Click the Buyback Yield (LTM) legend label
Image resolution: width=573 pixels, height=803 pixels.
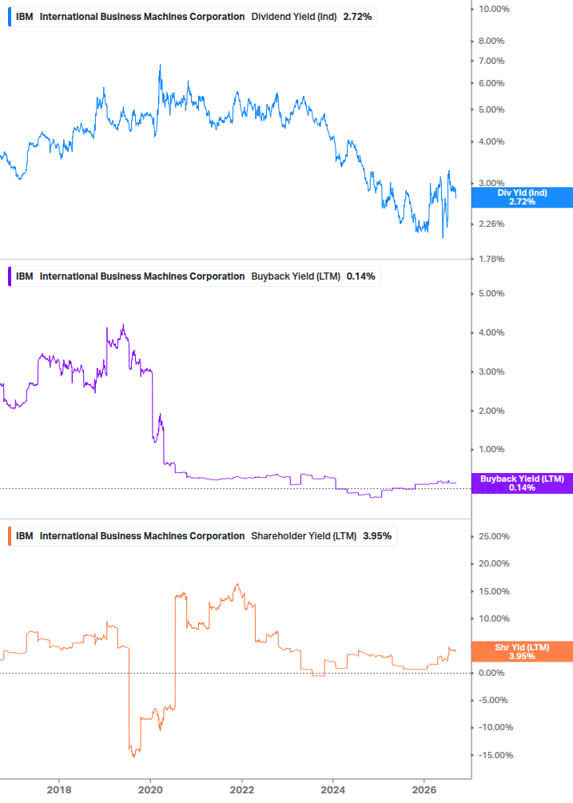296,276
